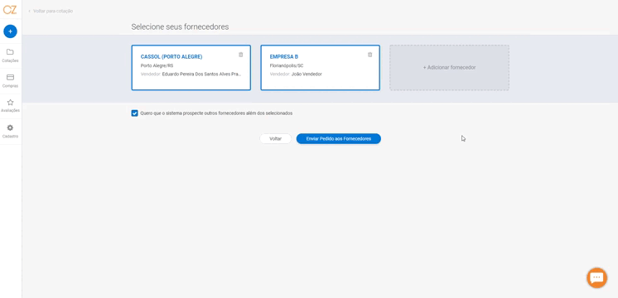Image resolution: width=618 pixels, height=298 pixels.
Task: Click the Quero que o sistema prospecte label
Action: coord(216,113)
